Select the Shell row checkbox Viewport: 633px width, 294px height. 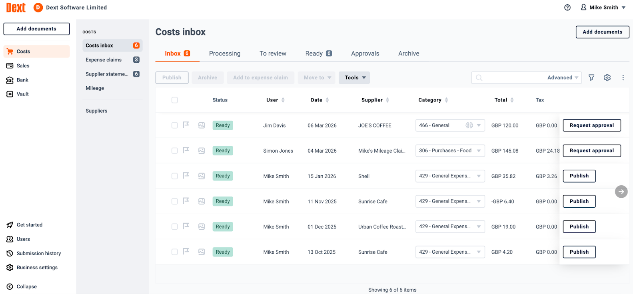pos(175,176)
